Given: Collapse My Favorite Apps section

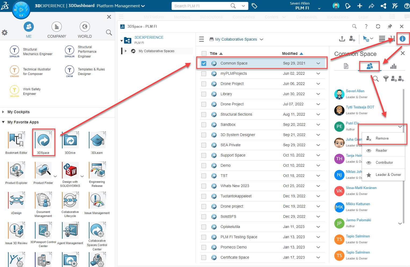Looking at the screenshot, I should (3, 122).
